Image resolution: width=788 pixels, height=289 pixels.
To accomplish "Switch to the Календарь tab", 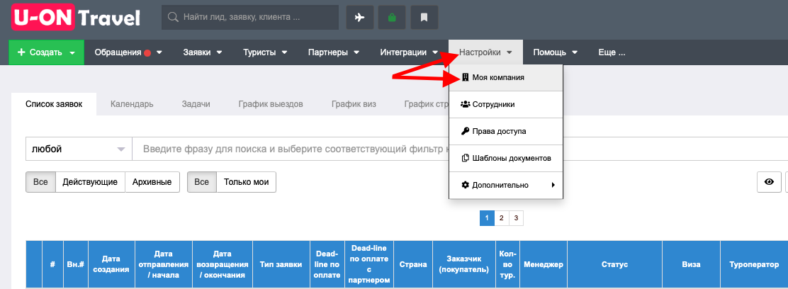I will tap(133, 104).
